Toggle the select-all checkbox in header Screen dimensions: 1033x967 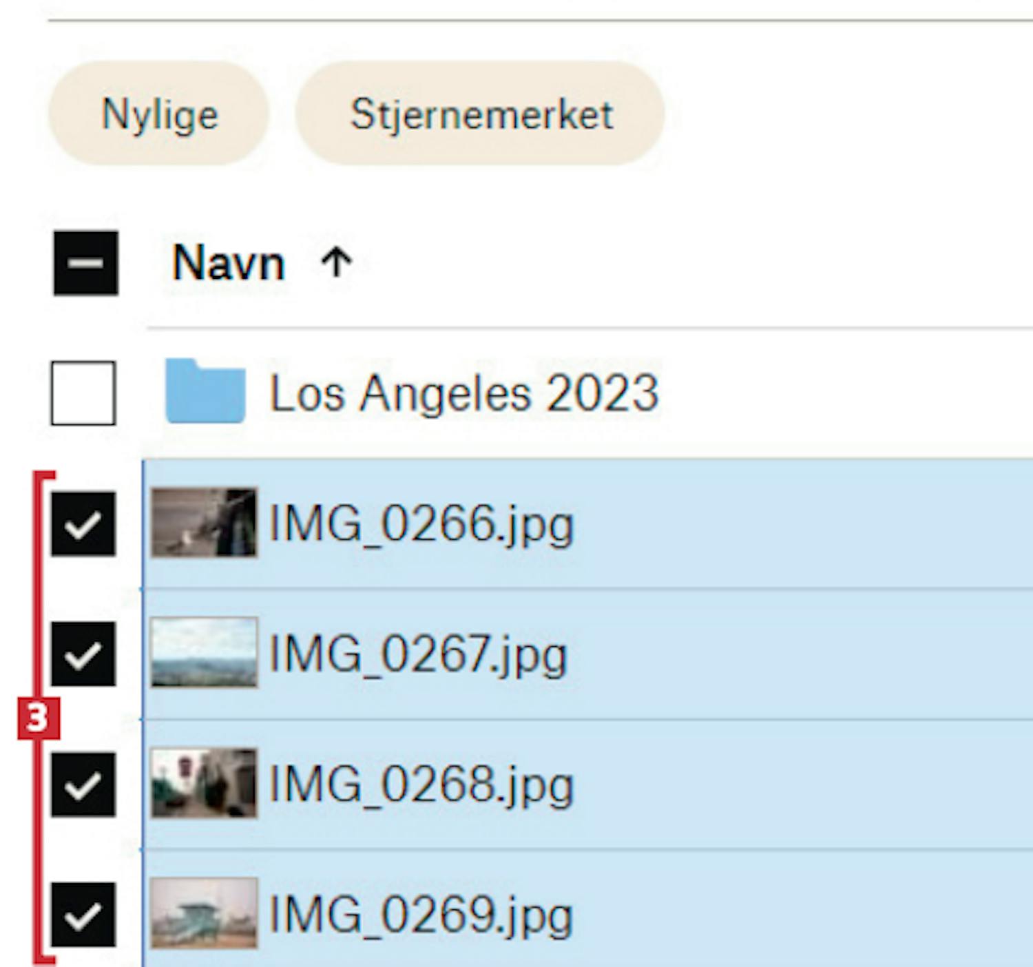tap(85, 263)
